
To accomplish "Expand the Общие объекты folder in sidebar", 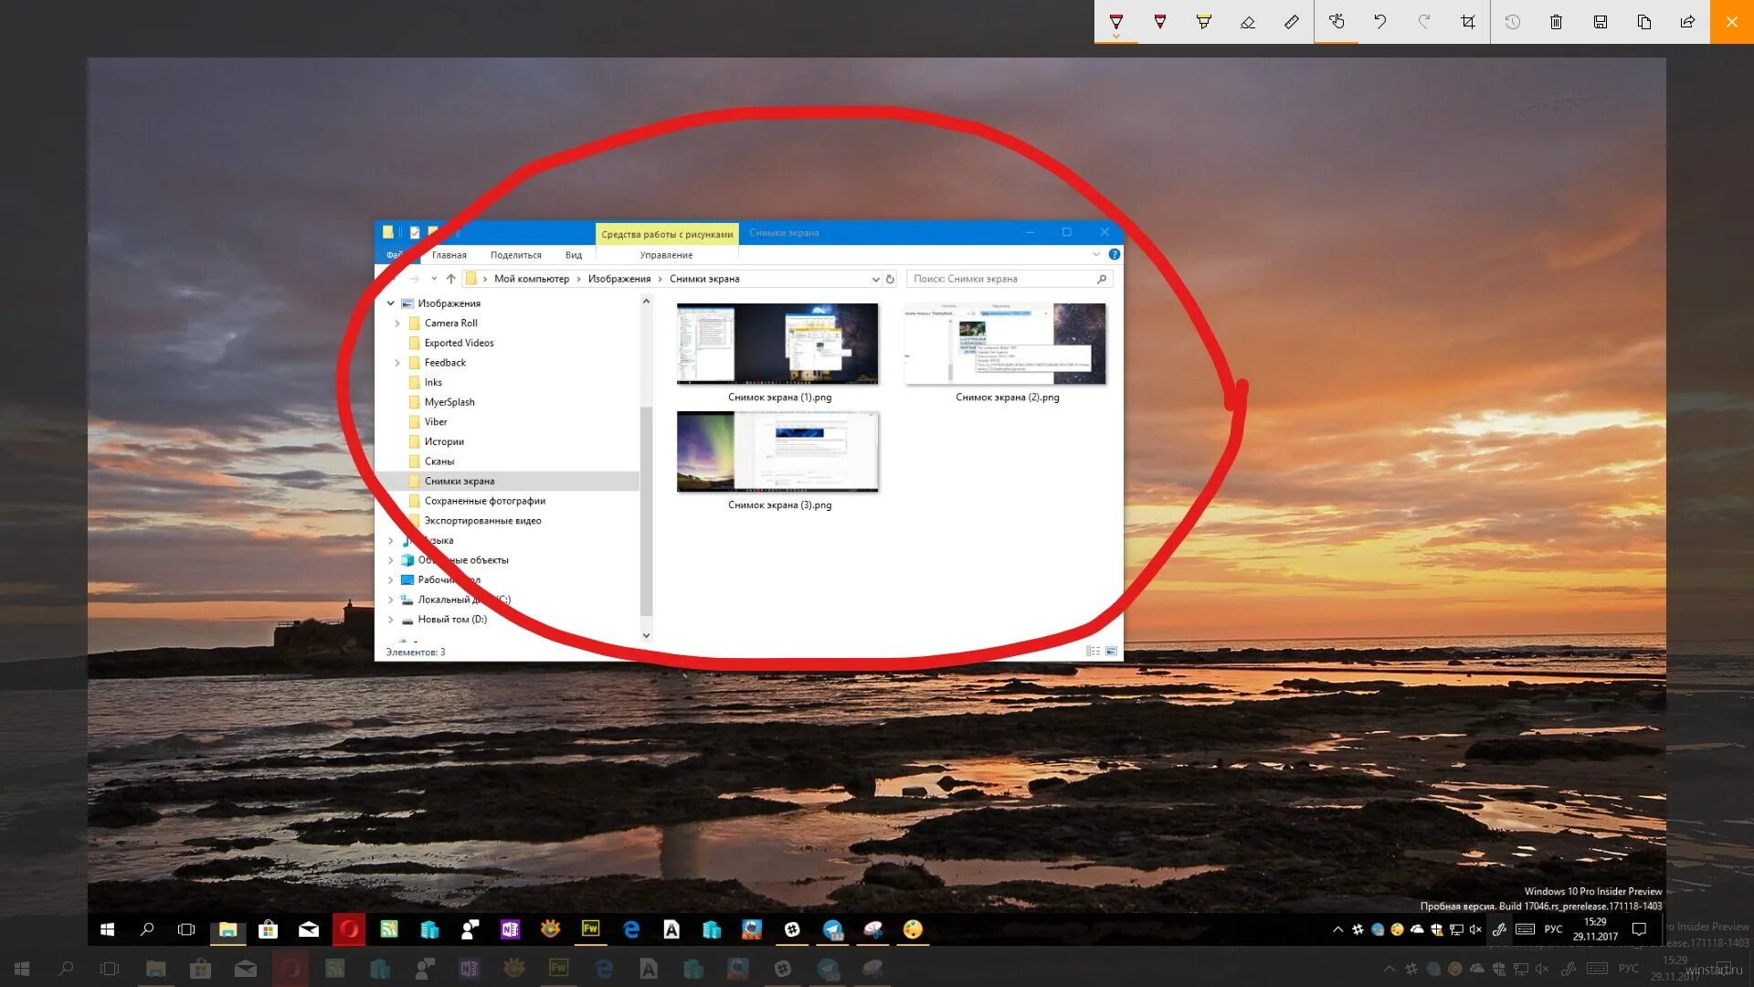I will (392, 559).
